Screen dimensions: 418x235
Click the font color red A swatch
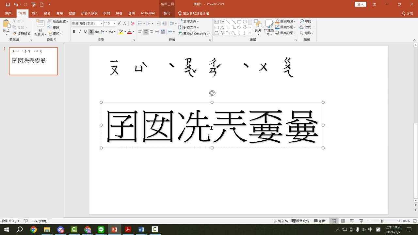pos(129,32)
